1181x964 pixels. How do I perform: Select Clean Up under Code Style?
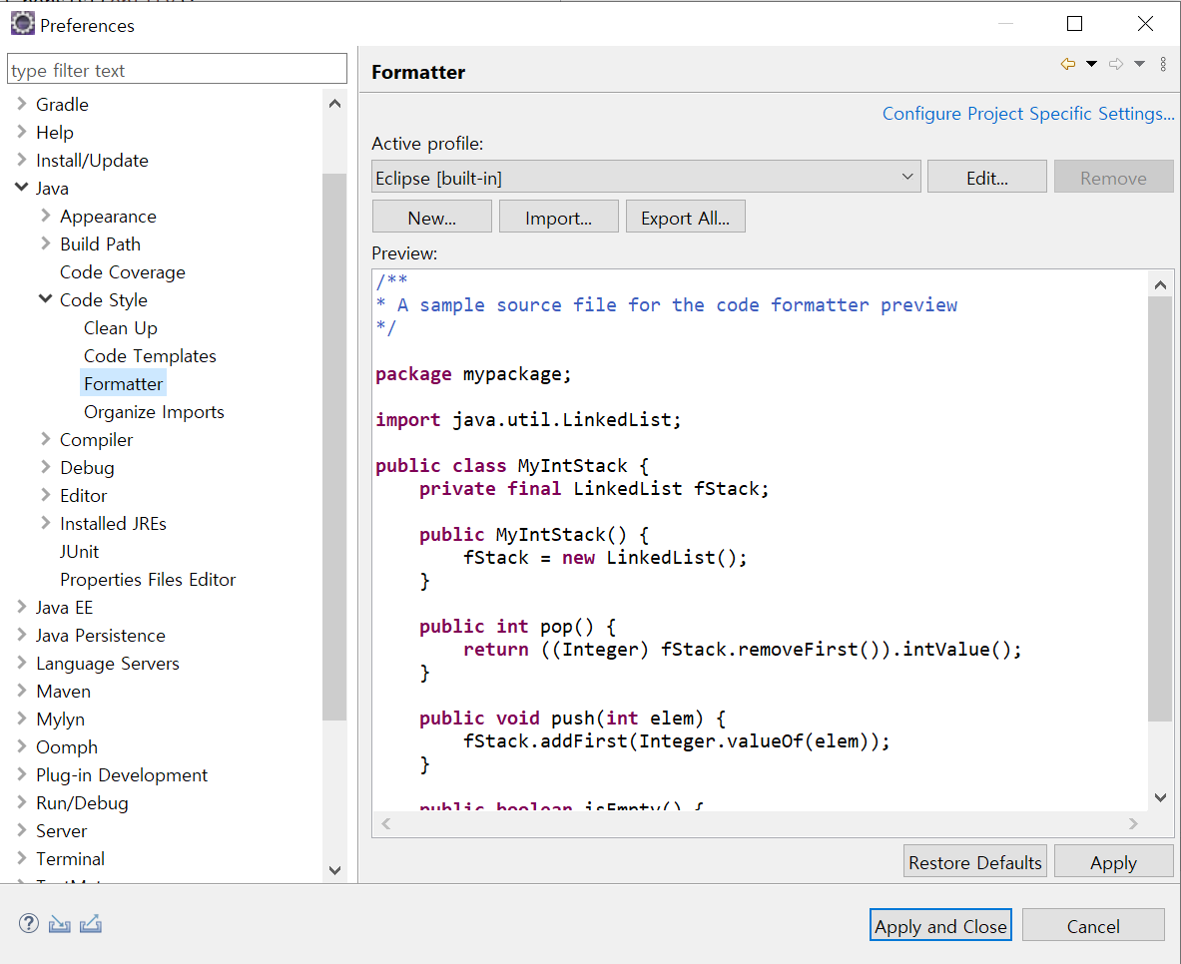pos(121,327)
